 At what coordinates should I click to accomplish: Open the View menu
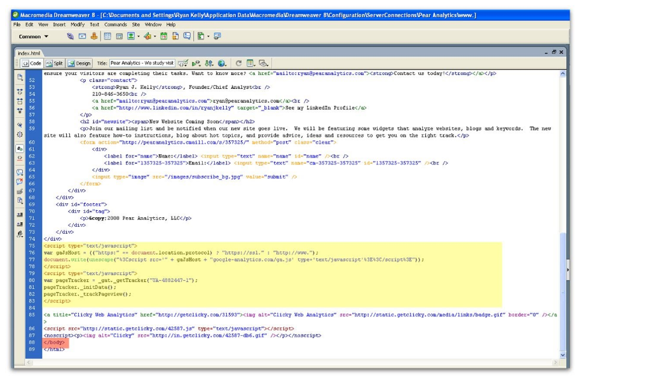(43, 25)
